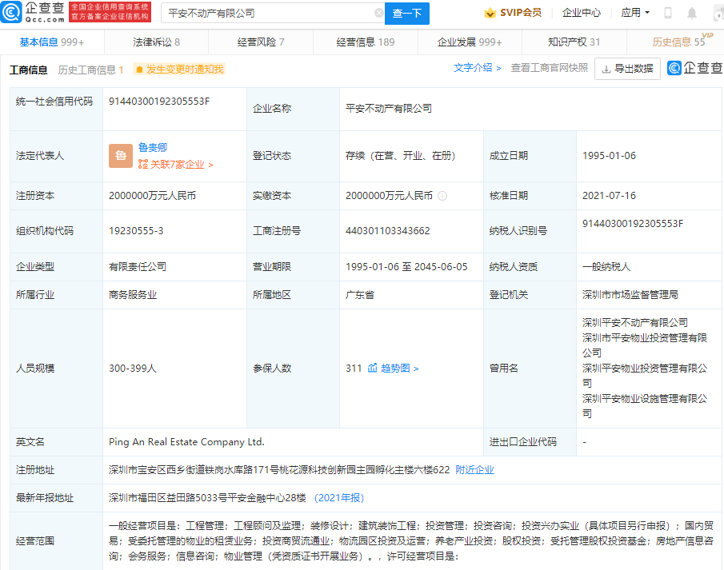The height and width of the screenshot is (570, 724).
Task: Click 工商注册号 value 440301103343662
Action: pyautogui.click(x=387, y=231)
